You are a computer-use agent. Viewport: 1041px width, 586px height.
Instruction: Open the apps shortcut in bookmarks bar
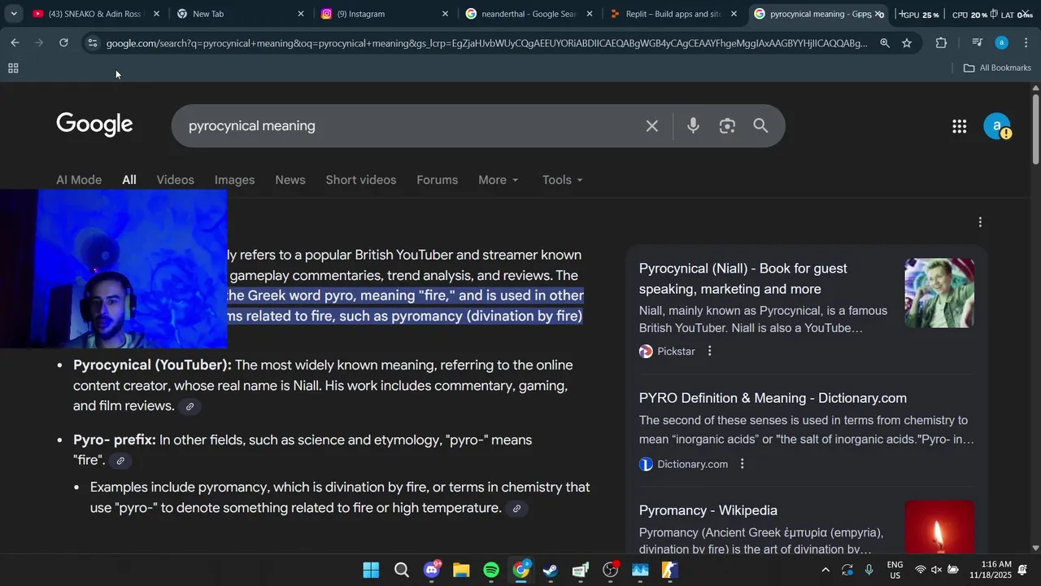(13, 68)
